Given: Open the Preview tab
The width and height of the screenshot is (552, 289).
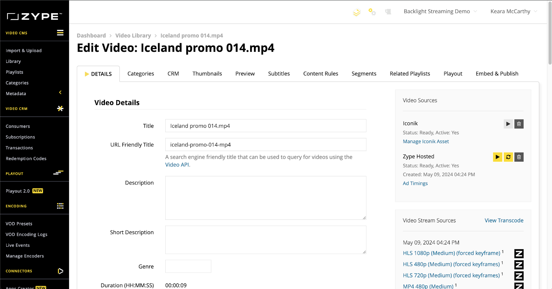Looking at the screenshot, I should tap(245, 74).
